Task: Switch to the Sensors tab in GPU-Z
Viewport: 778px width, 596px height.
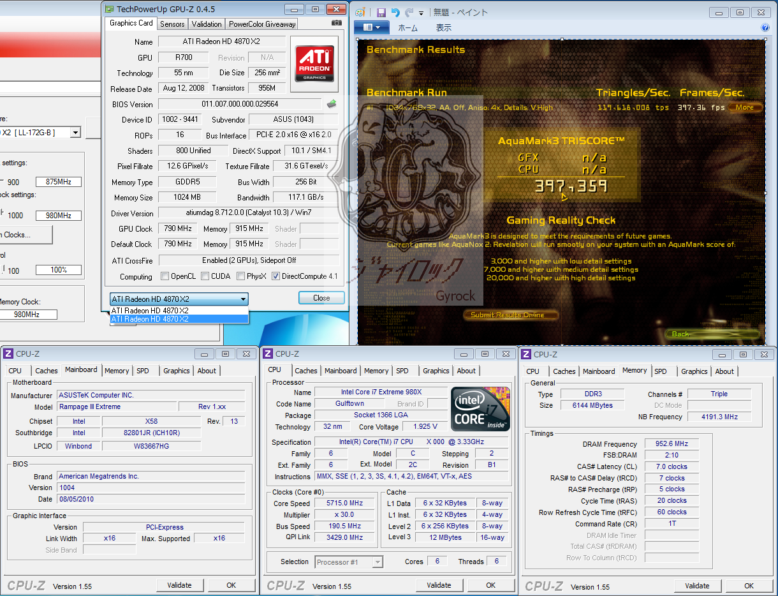Action: point(172,24)
